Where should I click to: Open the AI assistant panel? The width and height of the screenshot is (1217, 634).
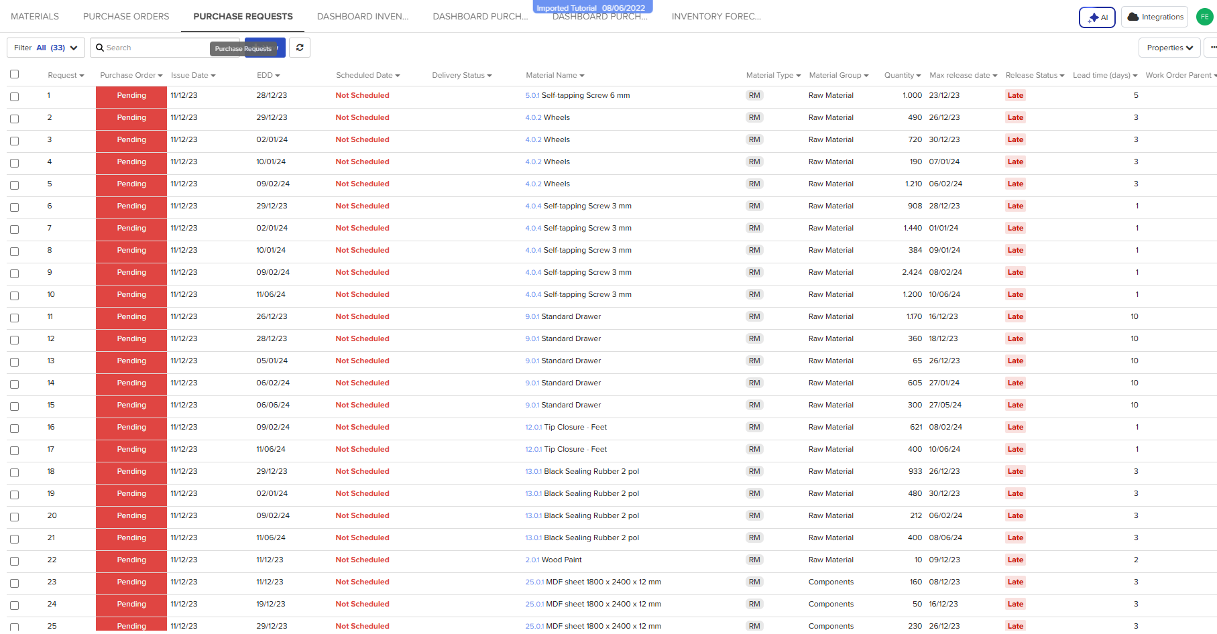tap(1097, 17)
